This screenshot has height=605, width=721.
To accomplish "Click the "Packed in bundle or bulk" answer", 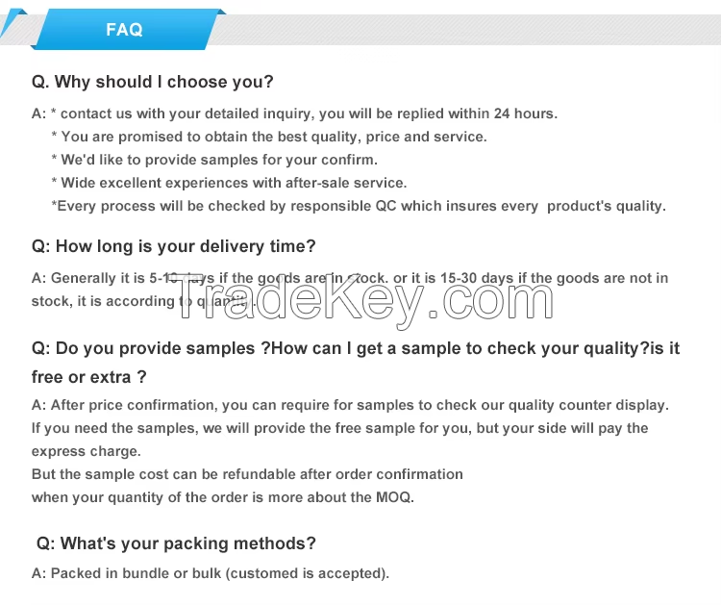I will 211,573.
